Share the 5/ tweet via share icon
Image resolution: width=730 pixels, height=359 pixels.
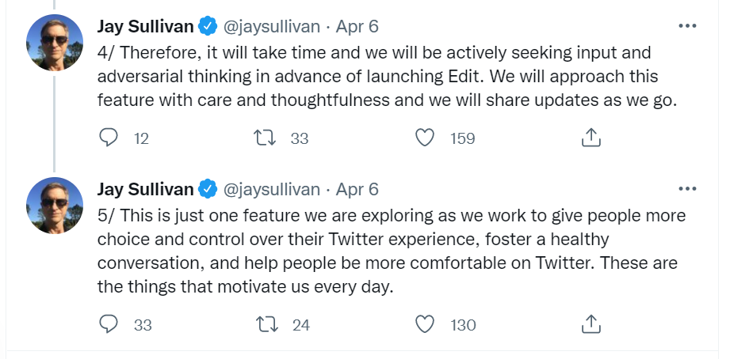(590, 324)
